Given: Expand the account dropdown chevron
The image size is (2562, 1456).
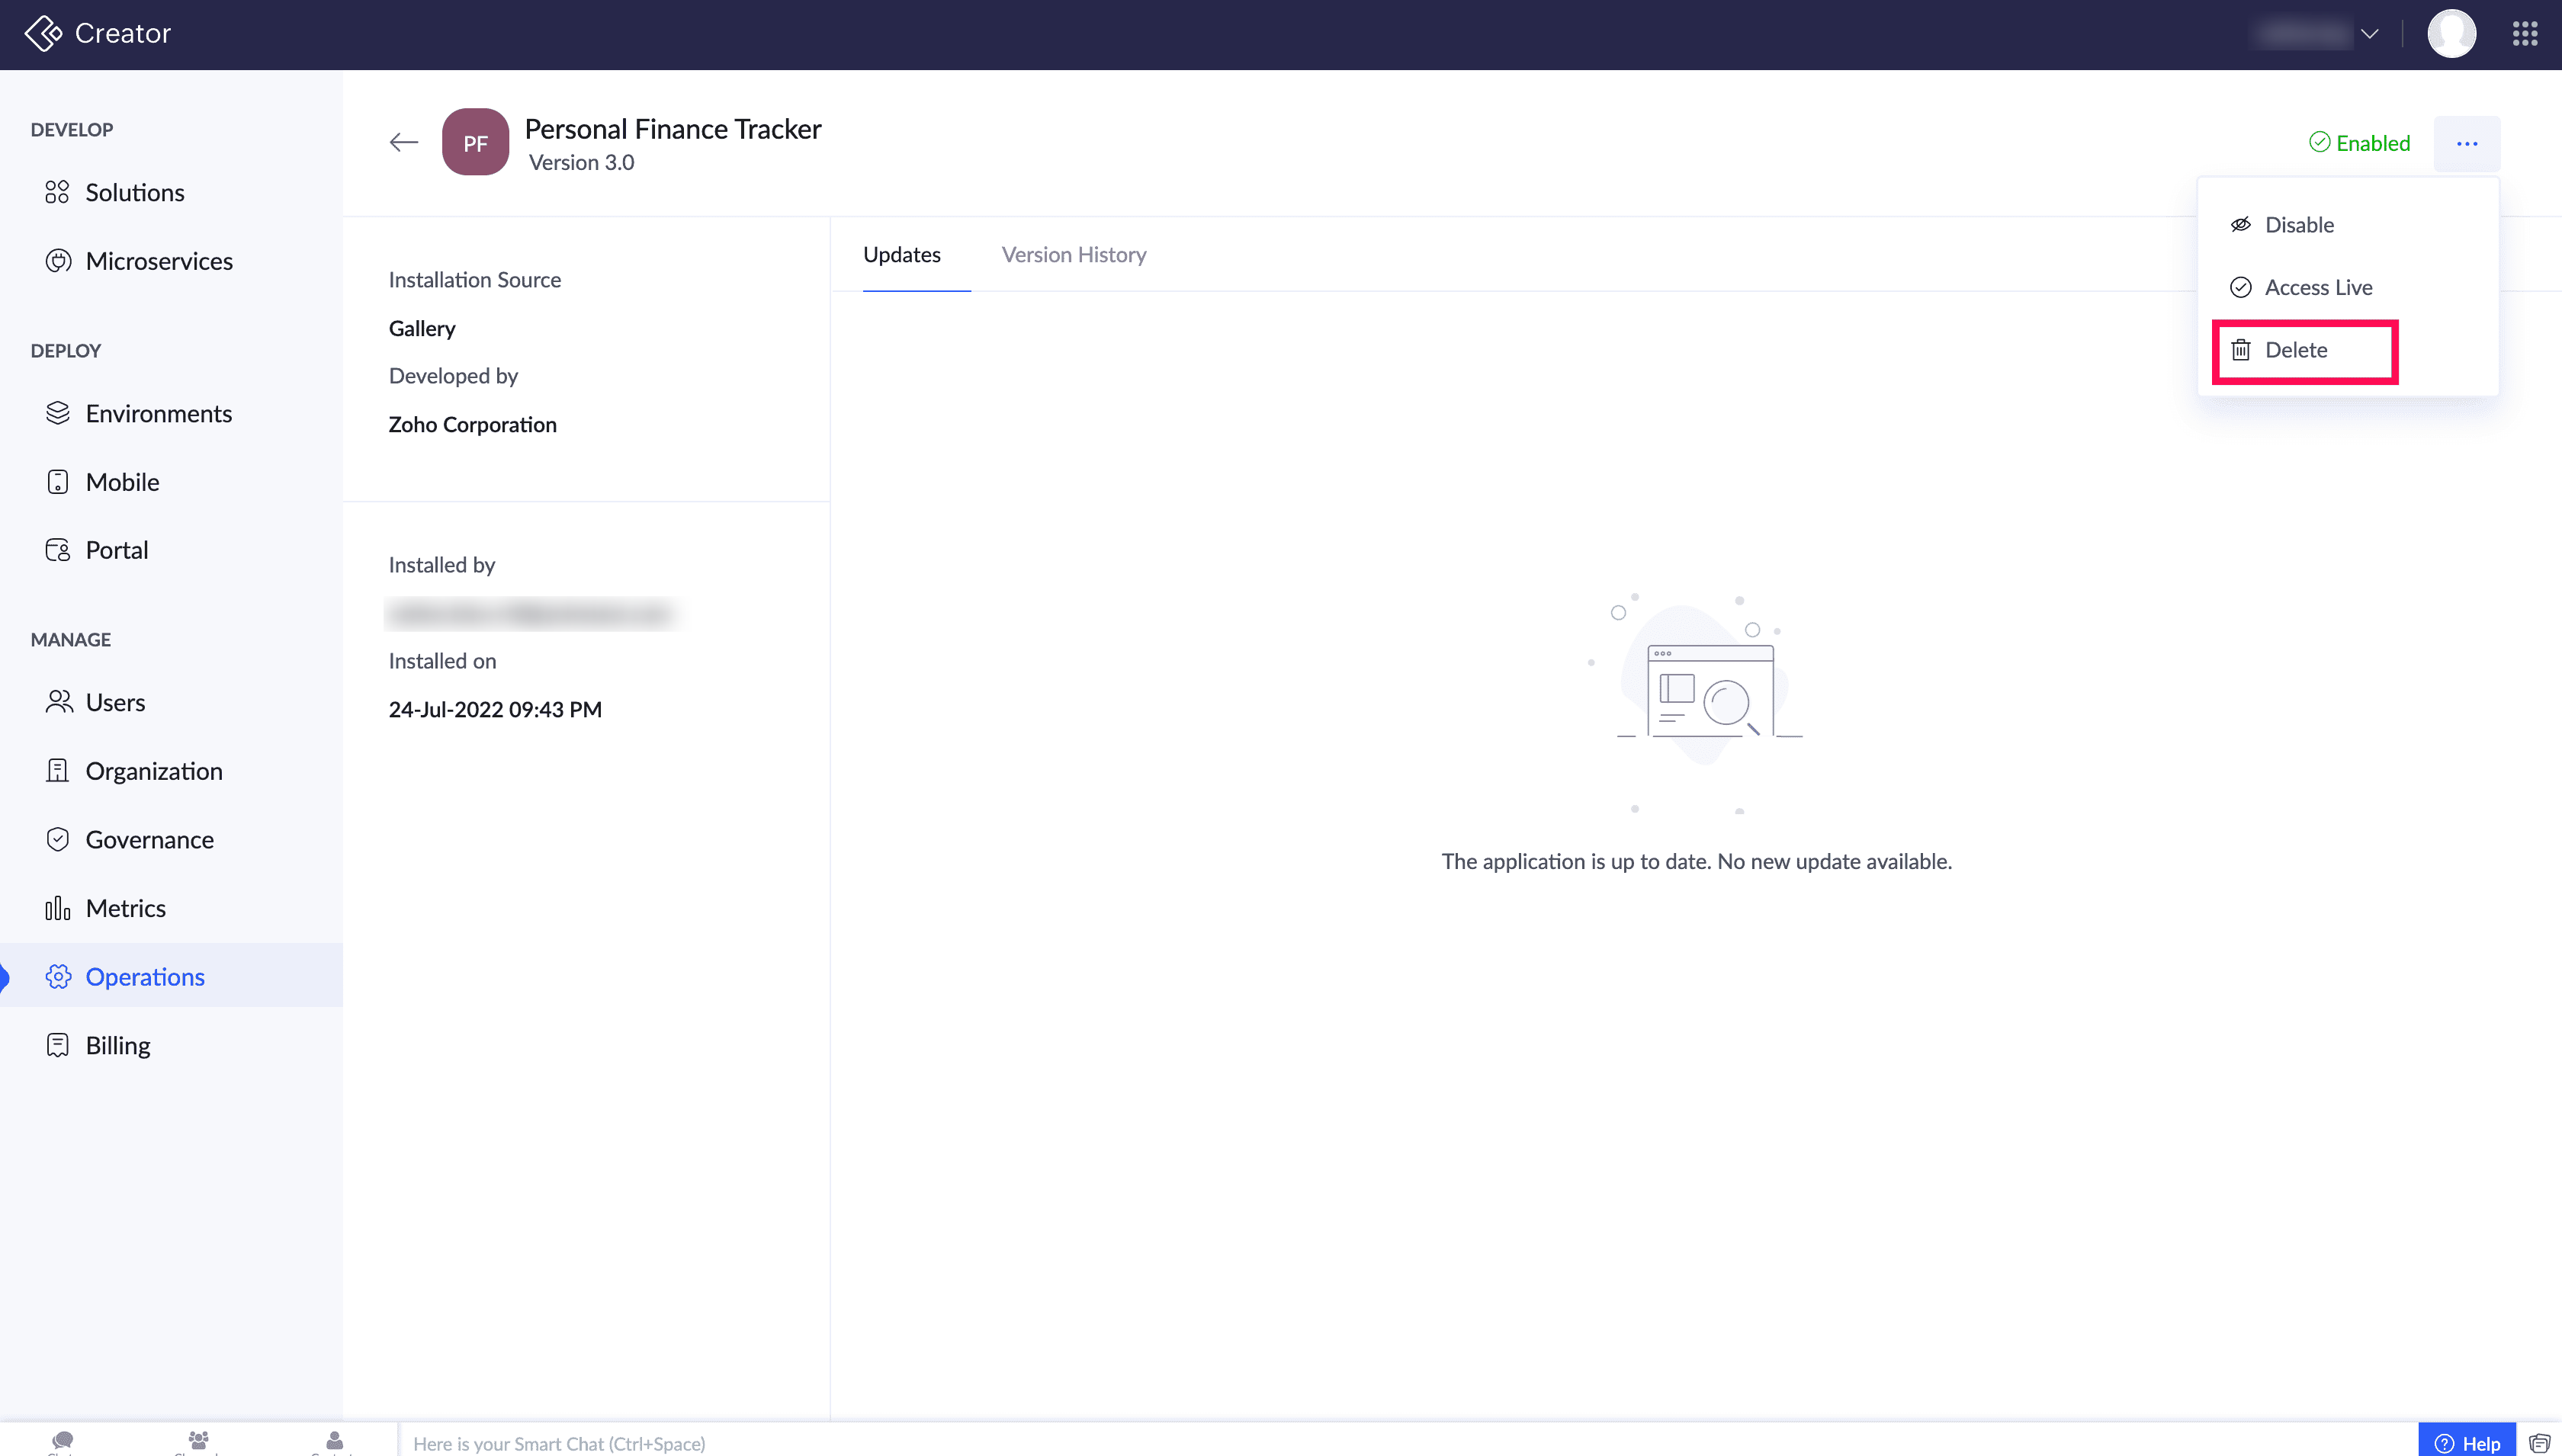Looking at the screenshot, I should (x=2369, y=34).
